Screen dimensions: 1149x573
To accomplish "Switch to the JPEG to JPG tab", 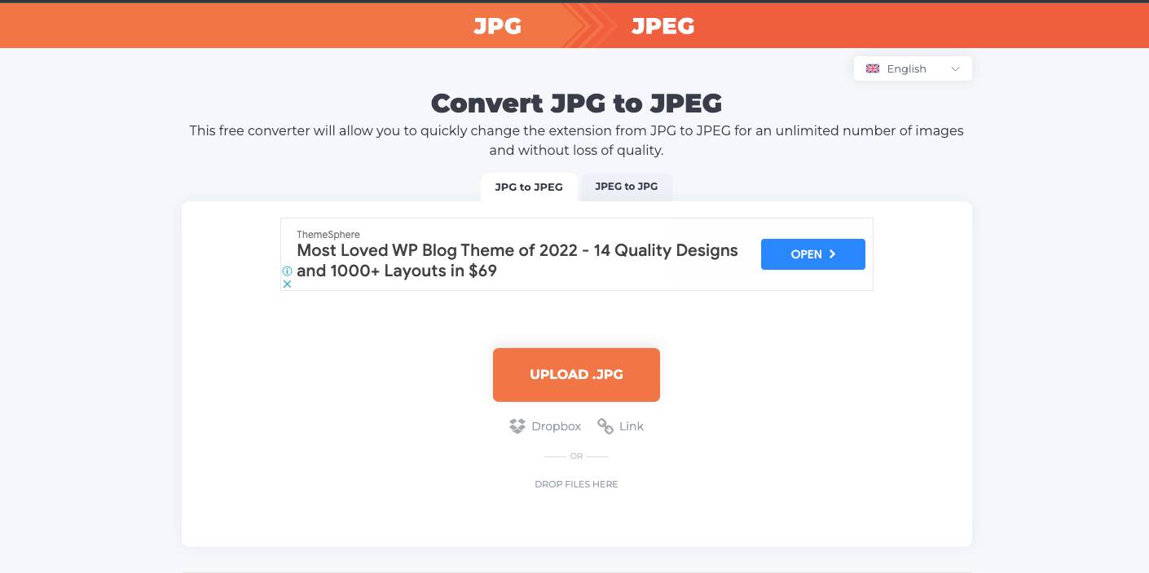I will [626, 187].
